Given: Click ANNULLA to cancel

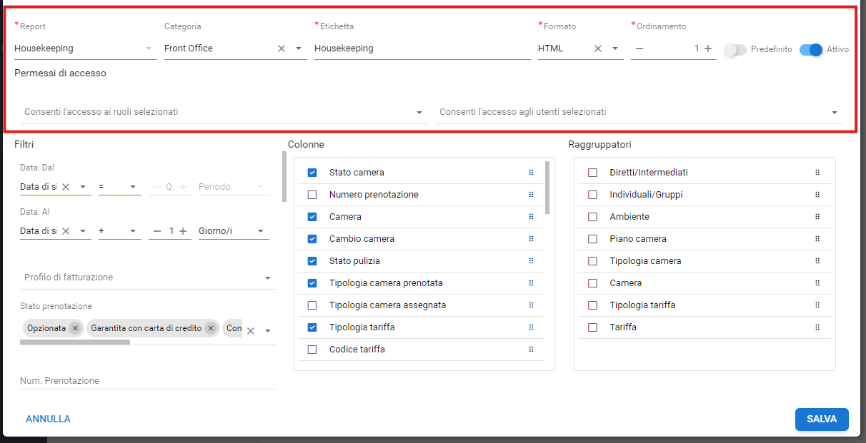Looking at the screenshot, I should 48,419.
